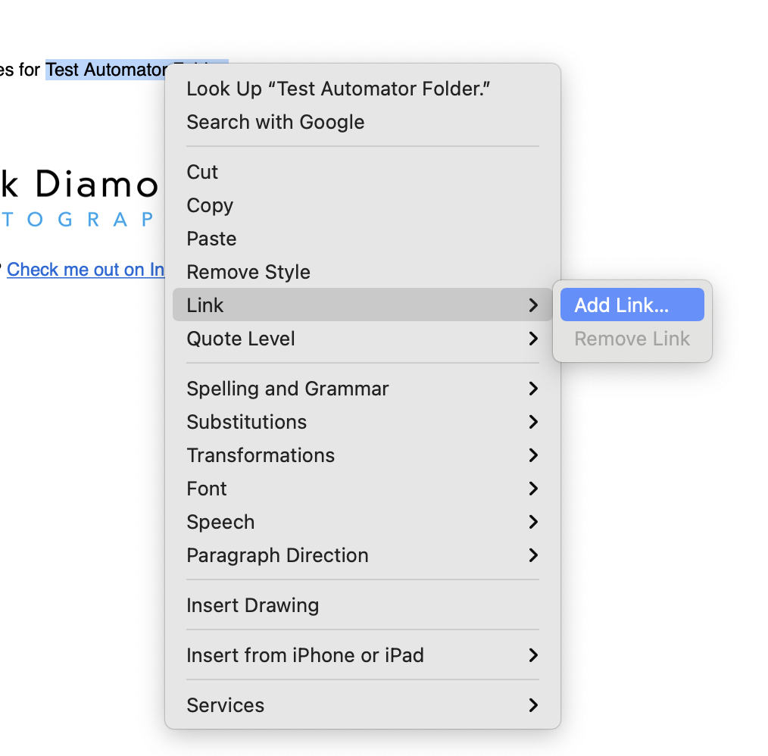Screen dimensions: 768x756
Task: Choose Paste in the context menu
Action: click(x=211, y=239)
